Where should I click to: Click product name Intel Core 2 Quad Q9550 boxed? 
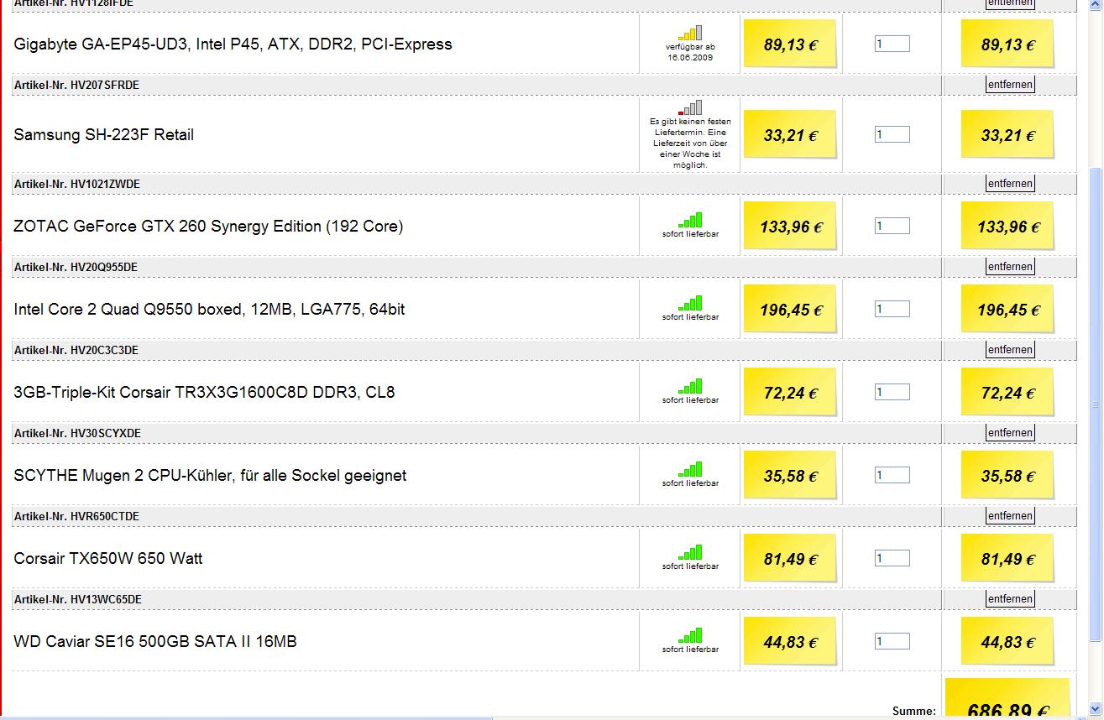(209, 310)
